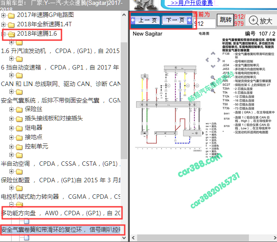
Task: Click the folder icon above CAN 和 LIN 总线联网
Action: point(19,76)
